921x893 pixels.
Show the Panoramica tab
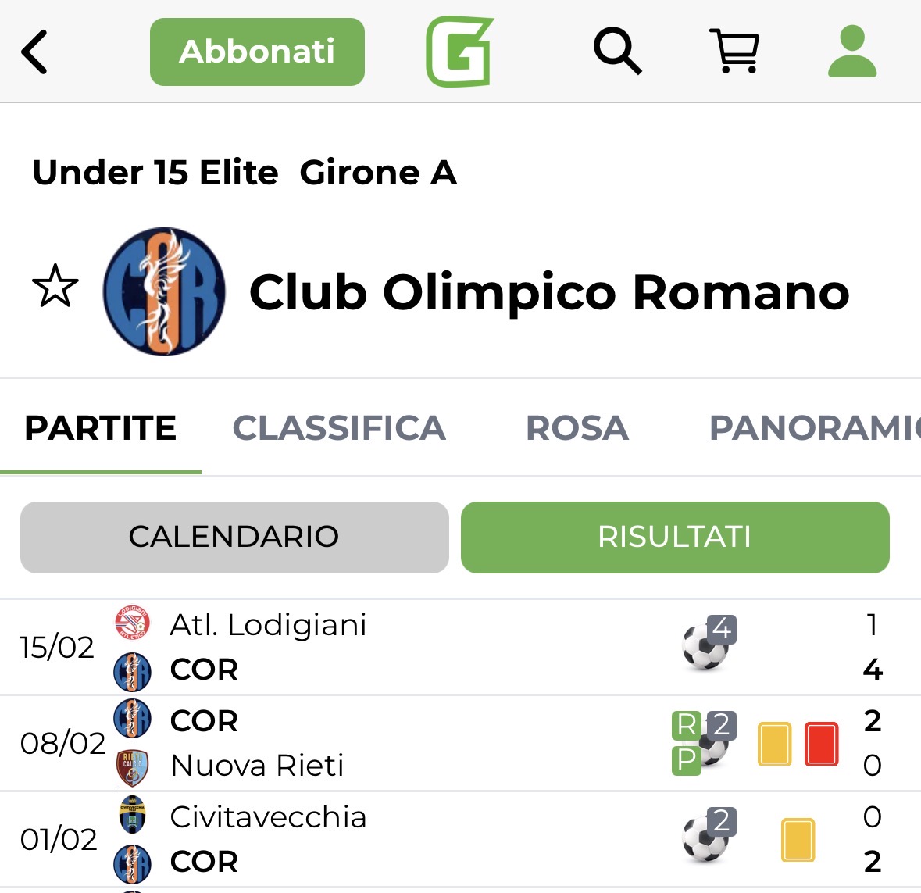point(812,428)
